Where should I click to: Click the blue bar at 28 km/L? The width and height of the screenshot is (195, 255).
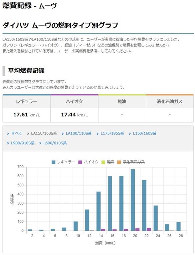click(178, 227)
